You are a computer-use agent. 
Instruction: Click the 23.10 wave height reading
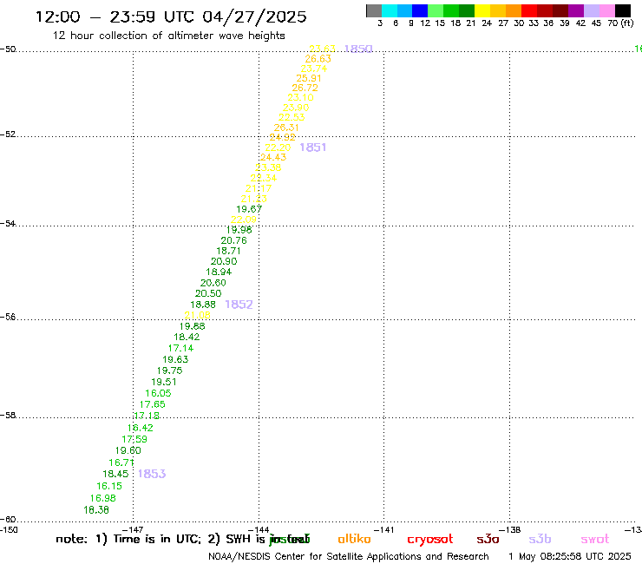(x=300, y=97)
